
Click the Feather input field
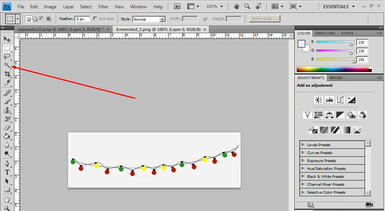pos(83,19)
